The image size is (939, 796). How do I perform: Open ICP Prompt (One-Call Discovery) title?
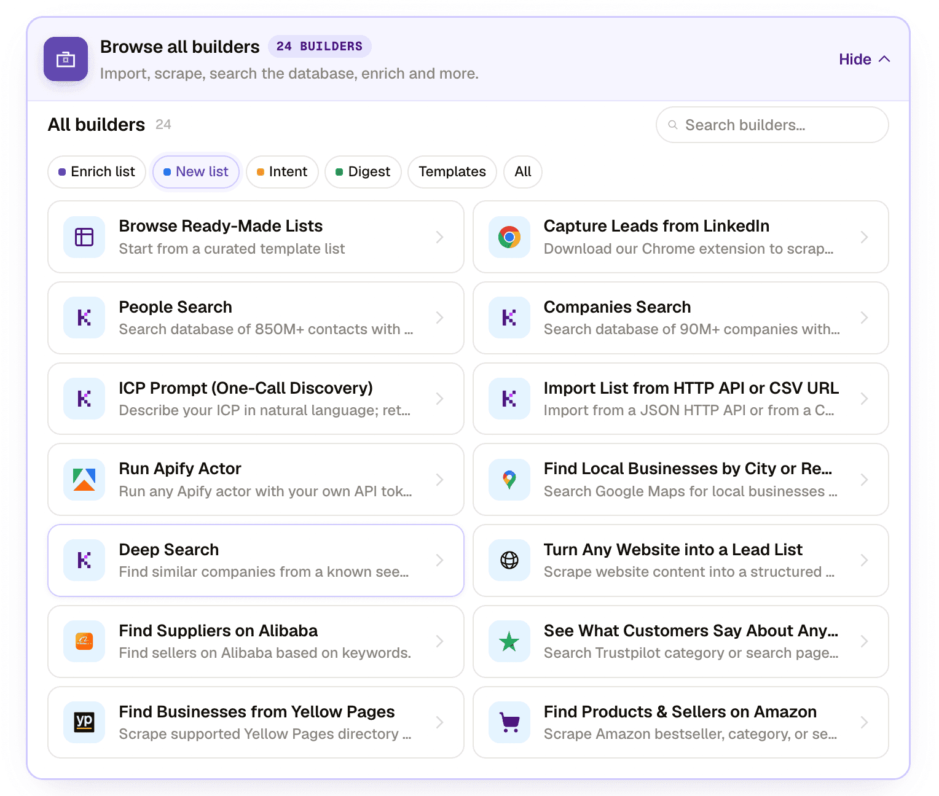click(246, 388)
